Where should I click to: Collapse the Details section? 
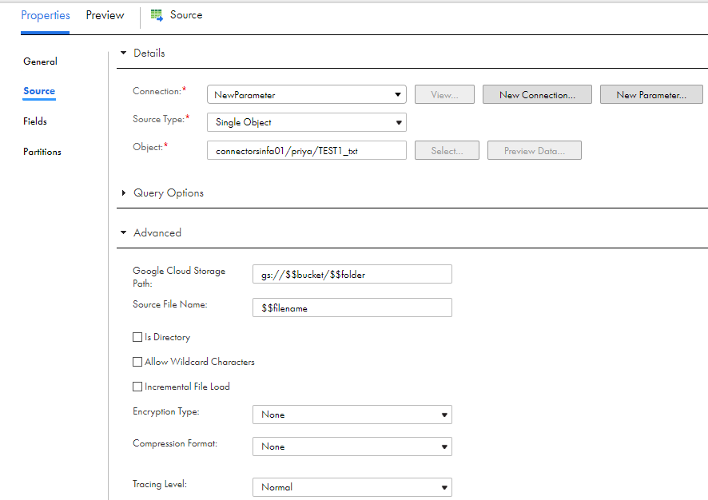[x=123, y=53]
